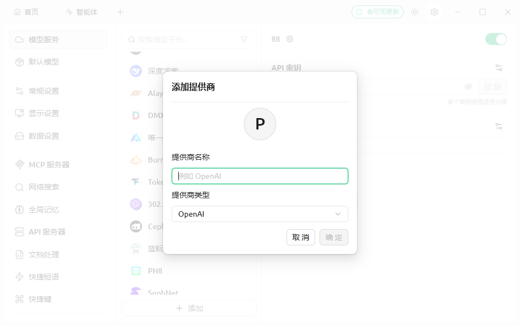This screenshot has height=325, width=520.
Task: Open 文档处理 settings from the sidebar
Action: (43, 254)
